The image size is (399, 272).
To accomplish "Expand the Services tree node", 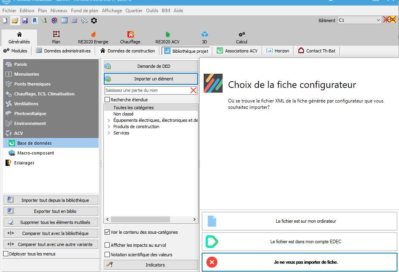I will click(x=109, y=133).
